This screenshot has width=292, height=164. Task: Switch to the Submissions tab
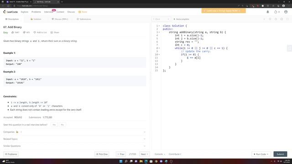[84, 19]
